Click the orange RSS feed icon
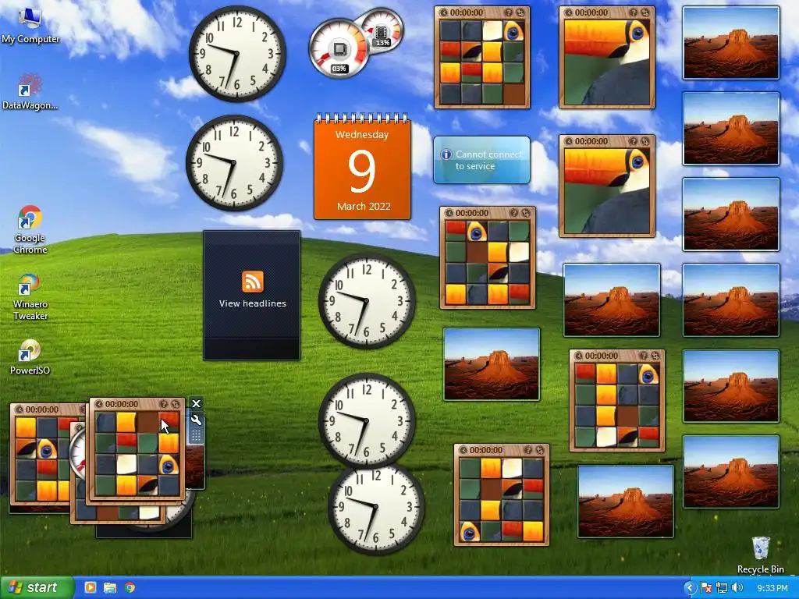Screen dimensions: 799x599 [252, 282]
